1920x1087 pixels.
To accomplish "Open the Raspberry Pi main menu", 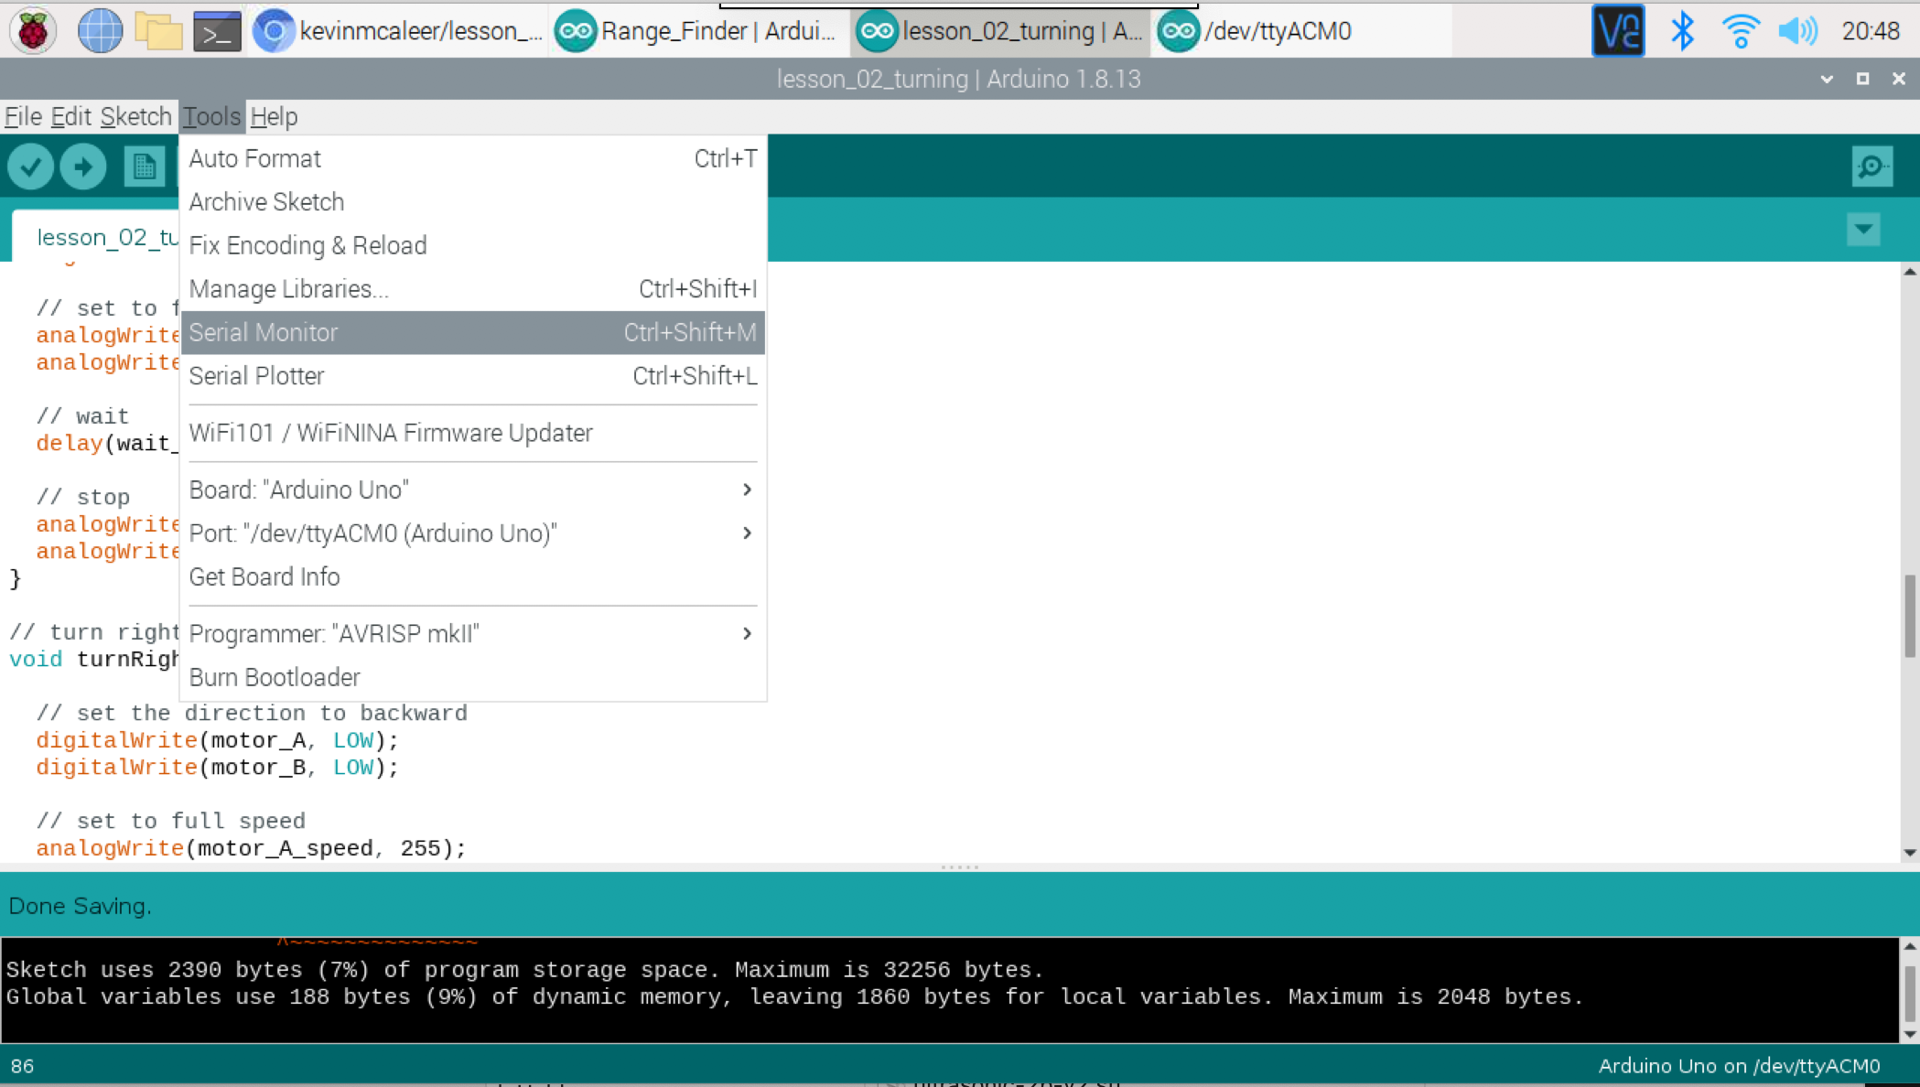I will click(x=33, y=31).
